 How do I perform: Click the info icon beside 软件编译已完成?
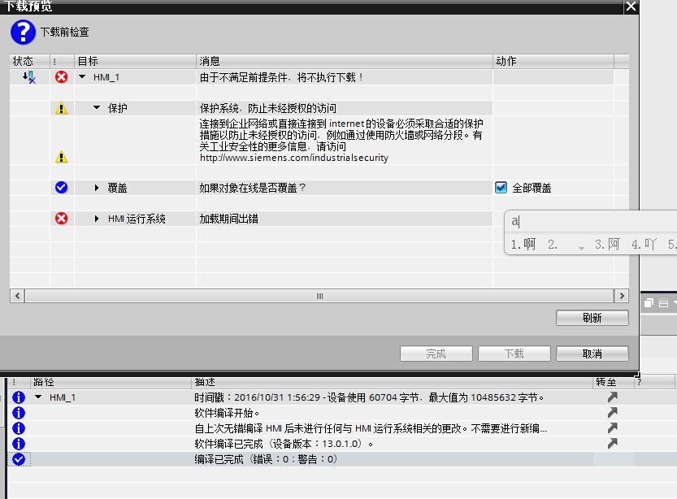point(19,444)
